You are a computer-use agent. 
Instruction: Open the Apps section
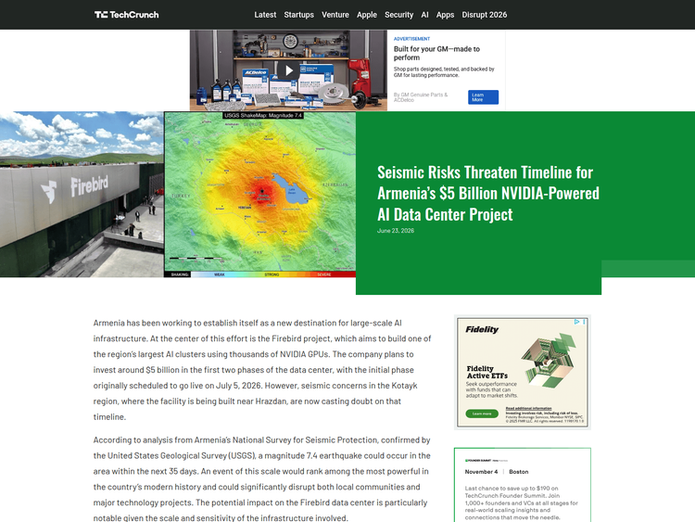[x=445, y=15]
